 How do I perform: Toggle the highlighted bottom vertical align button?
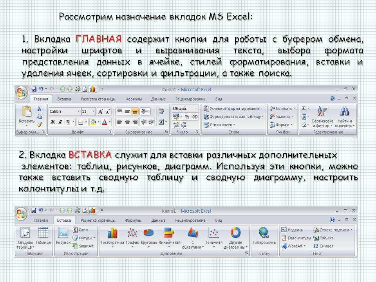[x=135, y=112]
